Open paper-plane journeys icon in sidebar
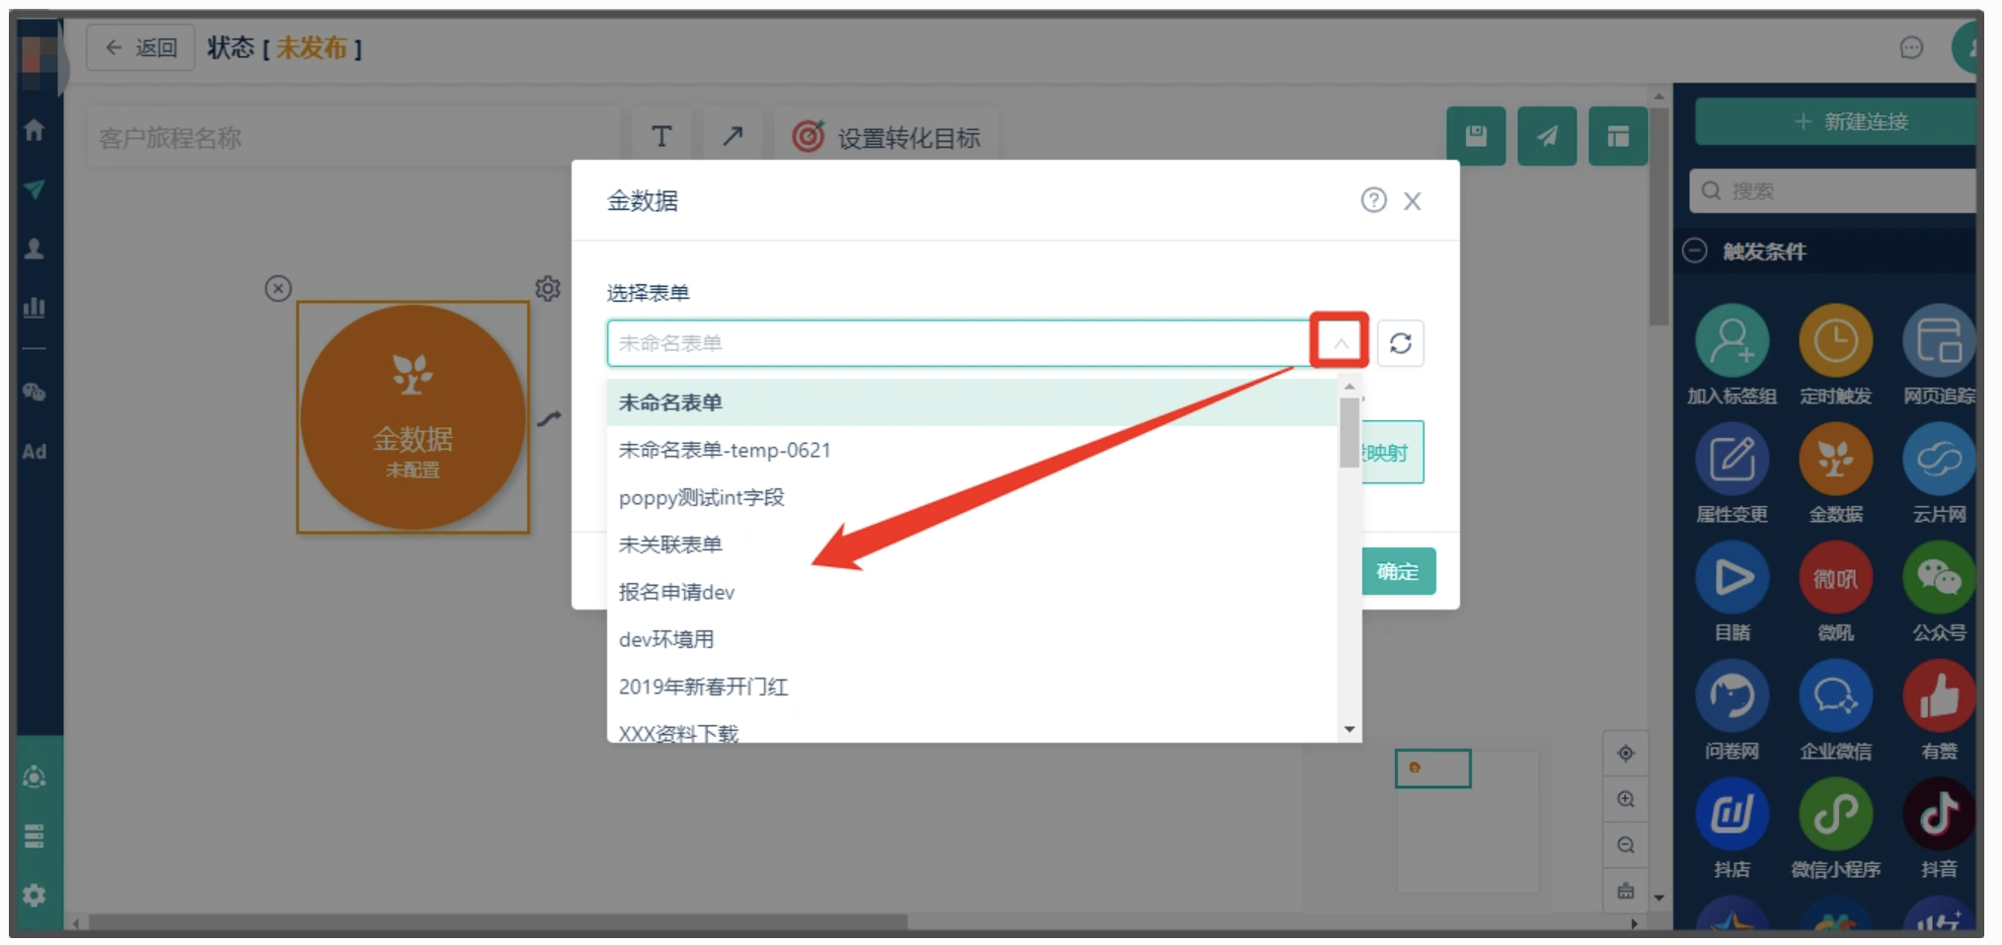This screenshot has height=945, width=2002. [x=35, y=188]
